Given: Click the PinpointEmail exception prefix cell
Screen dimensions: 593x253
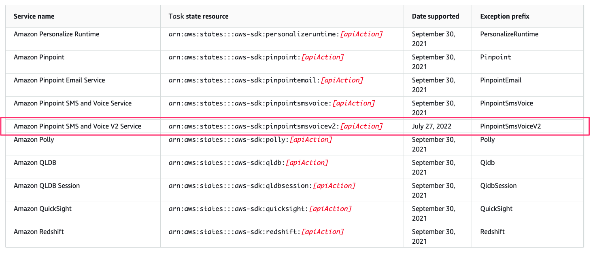Looking at the screenshot, I should 501,80.
